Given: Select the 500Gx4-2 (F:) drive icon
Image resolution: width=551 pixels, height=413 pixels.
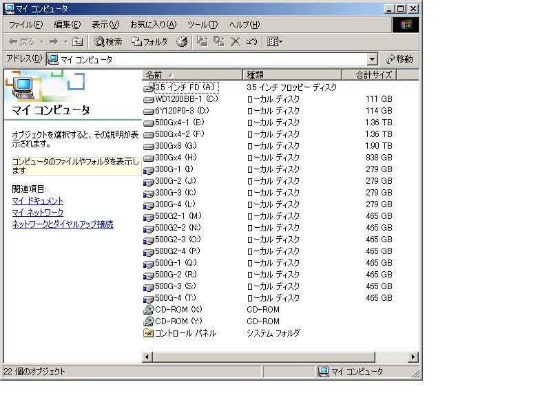Looking at the screenshot, I should coord(149,134).
